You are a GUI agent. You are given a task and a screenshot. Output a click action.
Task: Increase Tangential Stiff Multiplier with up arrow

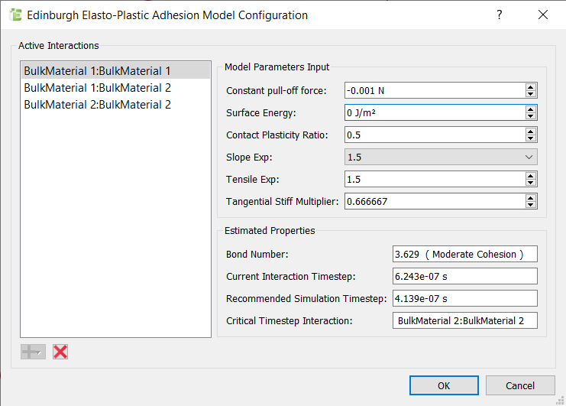click(531, 197)
